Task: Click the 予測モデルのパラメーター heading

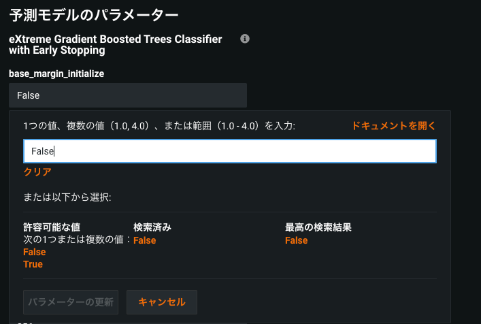Action: [x=94, y=14]
